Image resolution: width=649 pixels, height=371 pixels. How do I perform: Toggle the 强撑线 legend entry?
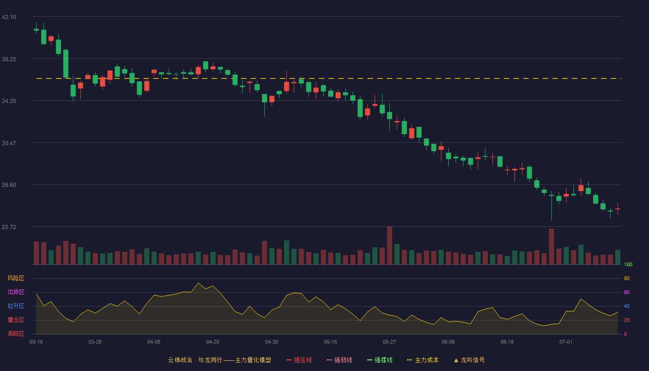click(x=380, y=360)
